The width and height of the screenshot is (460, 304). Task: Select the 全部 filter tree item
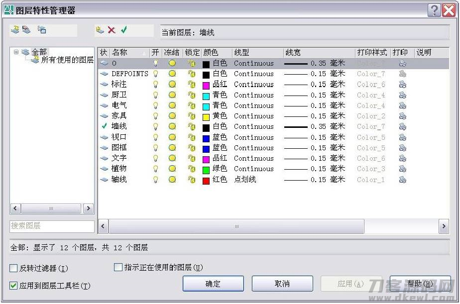tap(39, 52)
